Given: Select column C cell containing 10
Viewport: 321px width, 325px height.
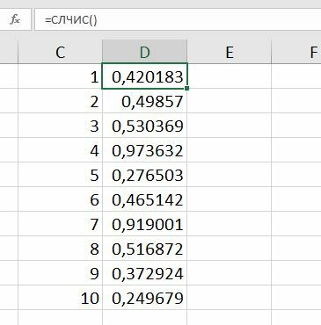Looking at the screenshot, I should [61, 297].
